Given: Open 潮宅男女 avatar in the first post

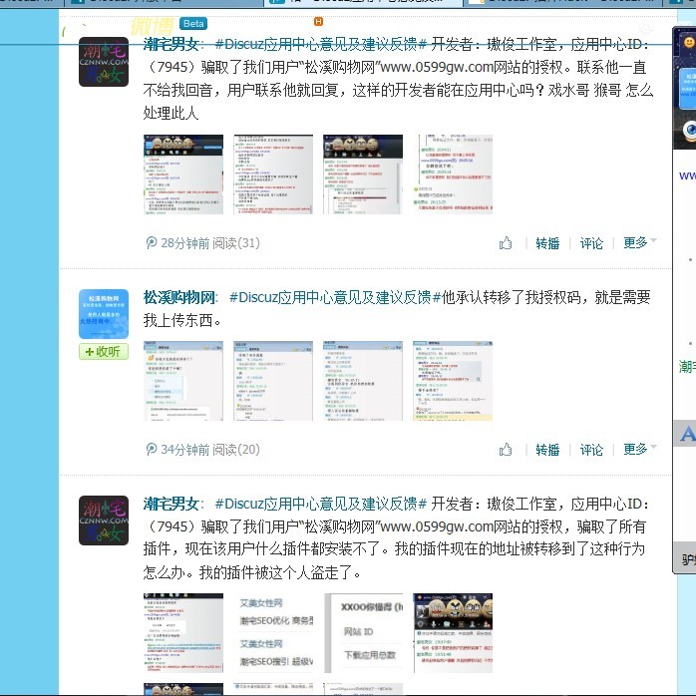Looking at the screenshot, I should click(104, 62).
